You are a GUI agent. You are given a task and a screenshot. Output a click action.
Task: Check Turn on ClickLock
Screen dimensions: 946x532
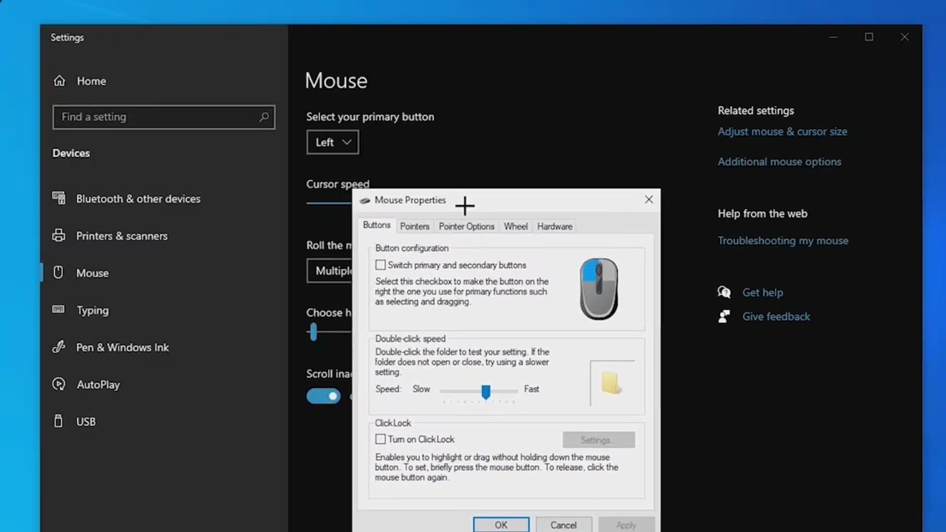point(380,439)
